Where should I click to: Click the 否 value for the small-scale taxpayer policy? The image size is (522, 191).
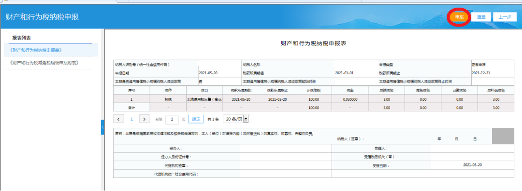coord(201,82)
